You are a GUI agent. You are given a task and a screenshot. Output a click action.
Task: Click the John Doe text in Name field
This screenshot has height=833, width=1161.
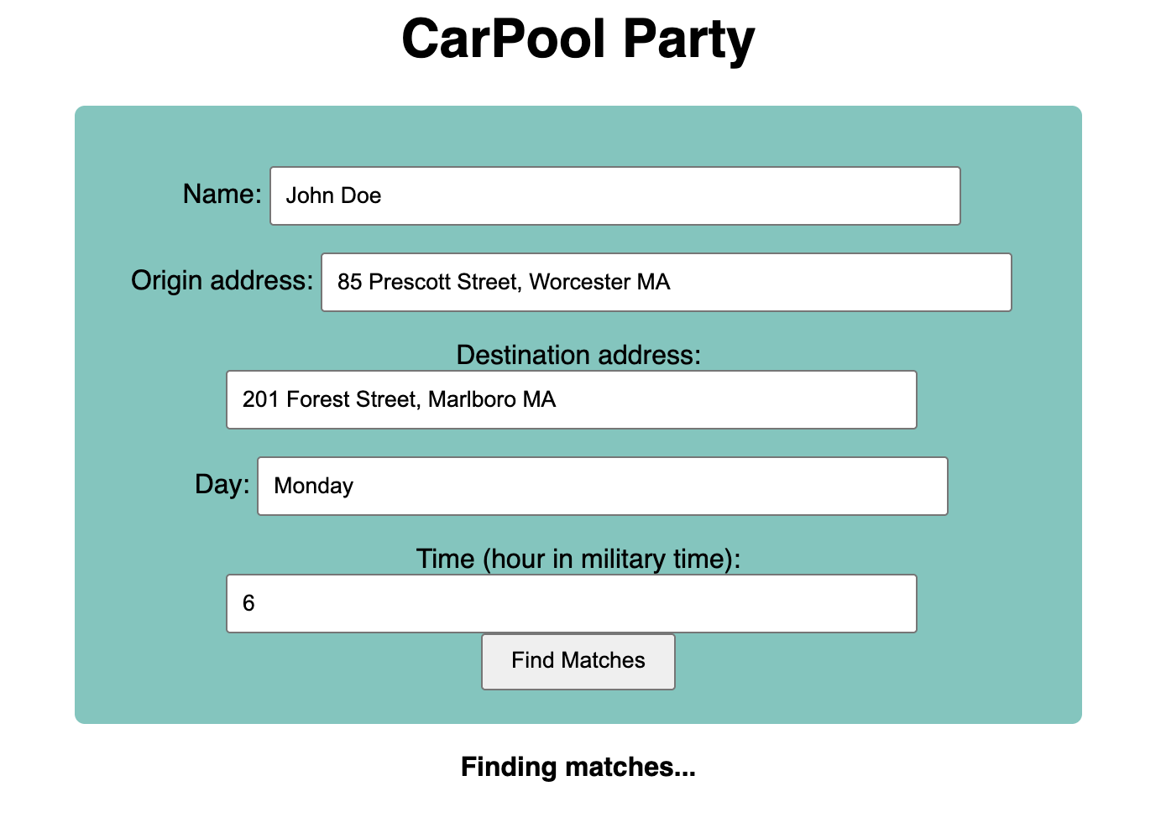[333, 195]
